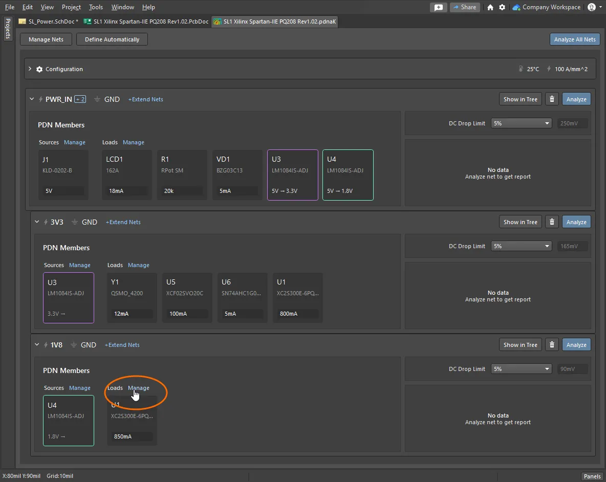Open settings gear in title bar
The width and height of the screenshot is (606, 482).
(502, 7)
